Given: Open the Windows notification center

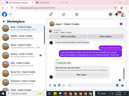Looking at the screenshot, I should pos(125,94).
